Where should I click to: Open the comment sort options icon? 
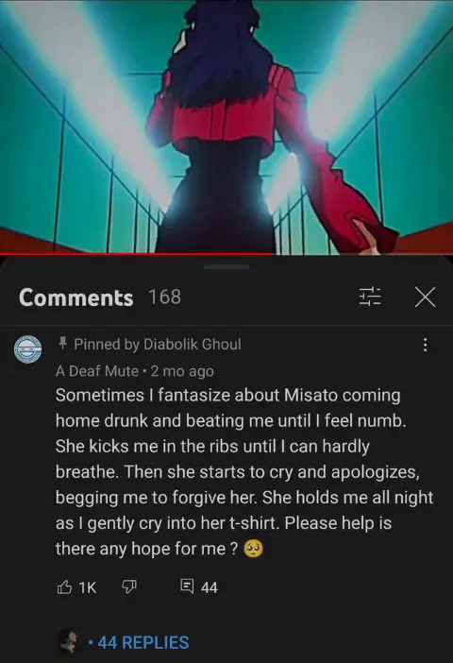pyautogui.click(x=370, y=297)
